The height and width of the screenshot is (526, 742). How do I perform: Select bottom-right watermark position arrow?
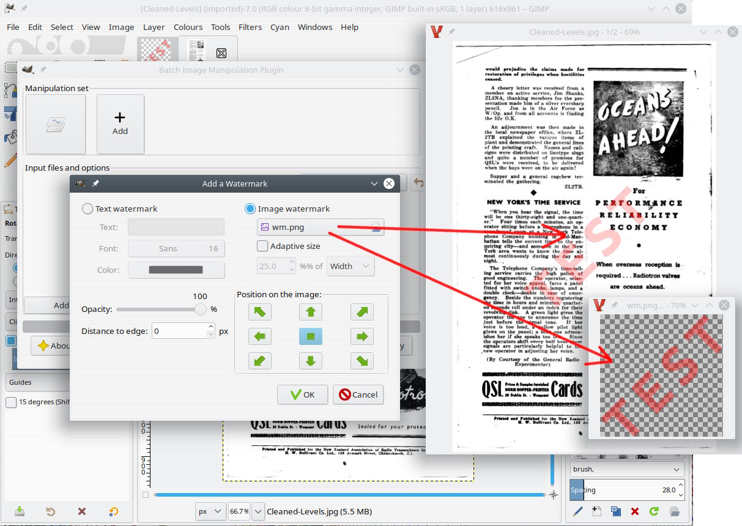(x=362, y=361)
